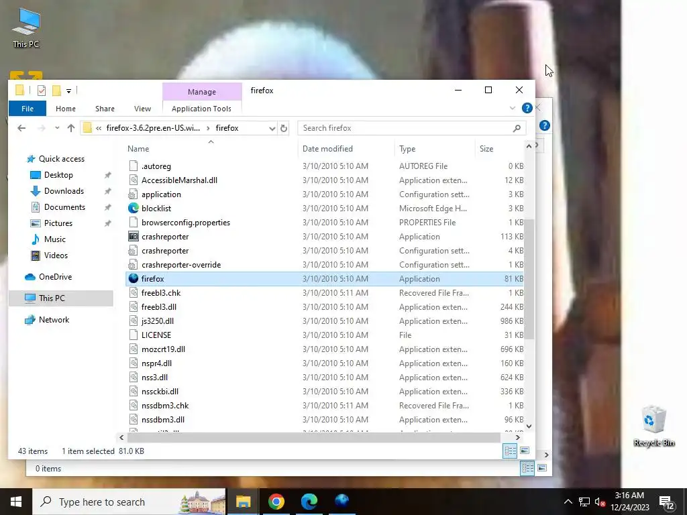This screenshot has width=687, height=515.
Task: Select js3250.dll file
Action: point(324,321)
